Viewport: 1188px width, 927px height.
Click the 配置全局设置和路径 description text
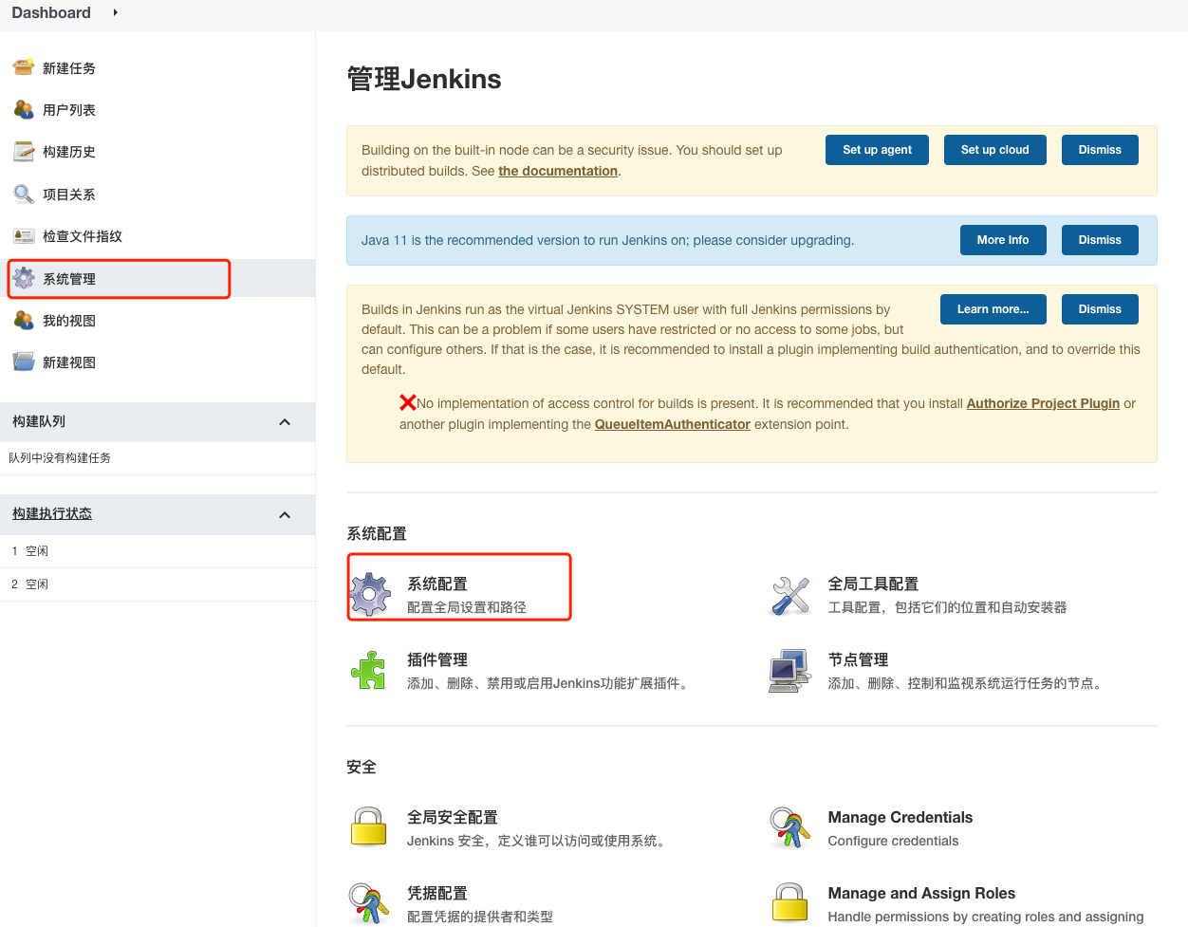pyautogui.click(x=467, y=607)
